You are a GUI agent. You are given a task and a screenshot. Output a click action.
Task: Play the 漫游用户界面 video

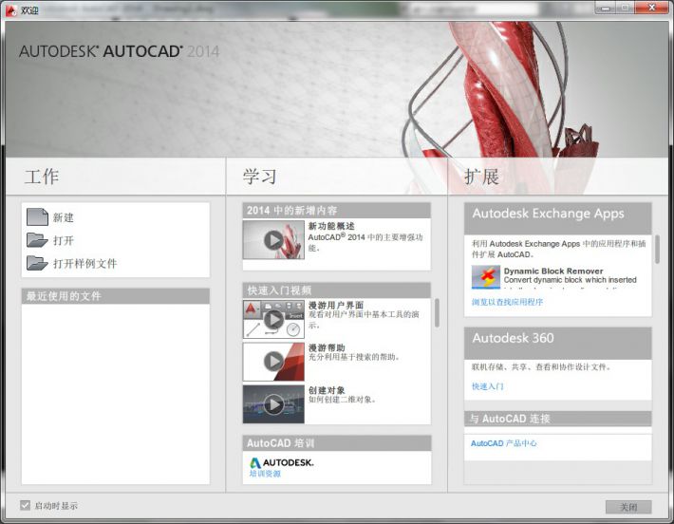[x=273, y=319]
